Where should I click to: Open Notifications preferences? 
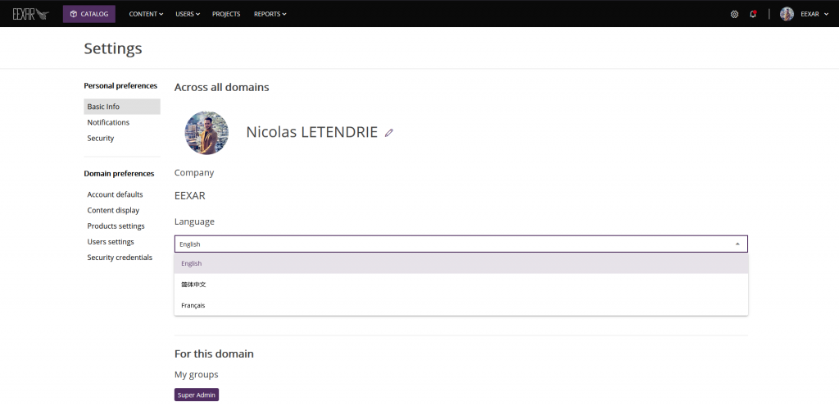(x=108, y=122)
